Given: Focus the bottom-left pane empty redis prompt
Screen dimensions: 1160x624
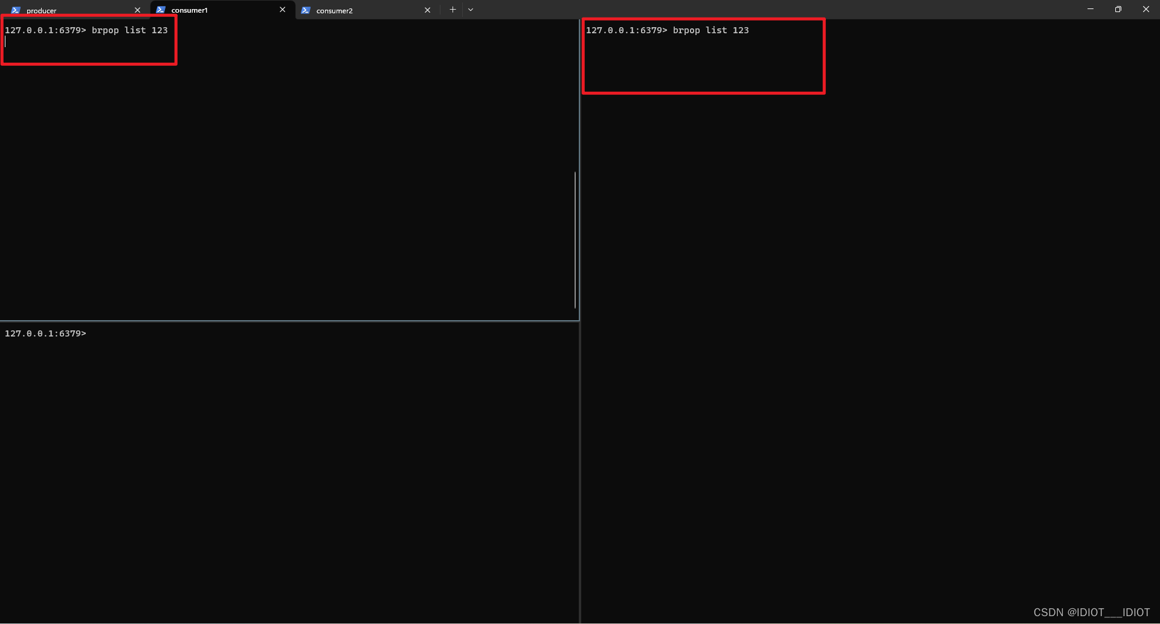Looking at the screenshot, I should [45, 333].
